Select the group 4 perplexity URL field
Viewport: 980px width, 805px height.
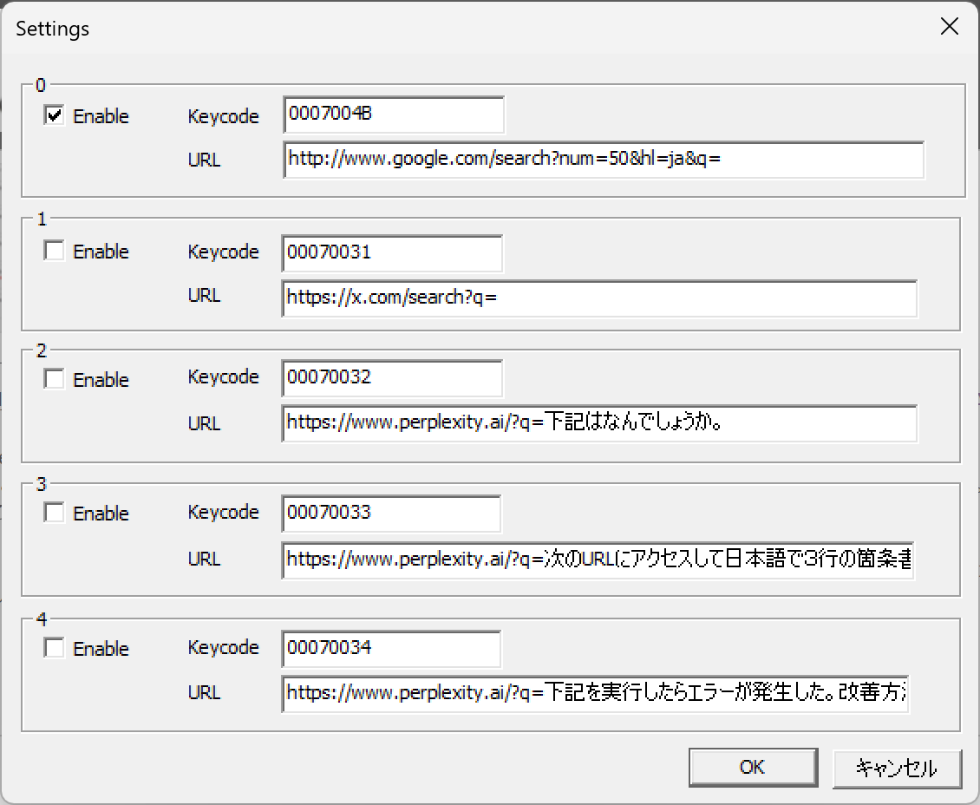[x=596, y=693]
